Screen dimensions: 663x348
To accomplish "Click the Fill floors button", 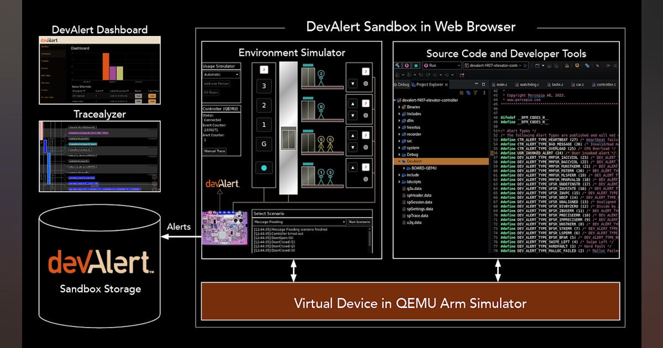I will tap(211, 92).
